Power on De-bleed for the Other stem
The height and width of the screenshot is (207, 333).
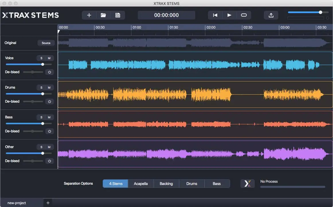tap(49, 161)
